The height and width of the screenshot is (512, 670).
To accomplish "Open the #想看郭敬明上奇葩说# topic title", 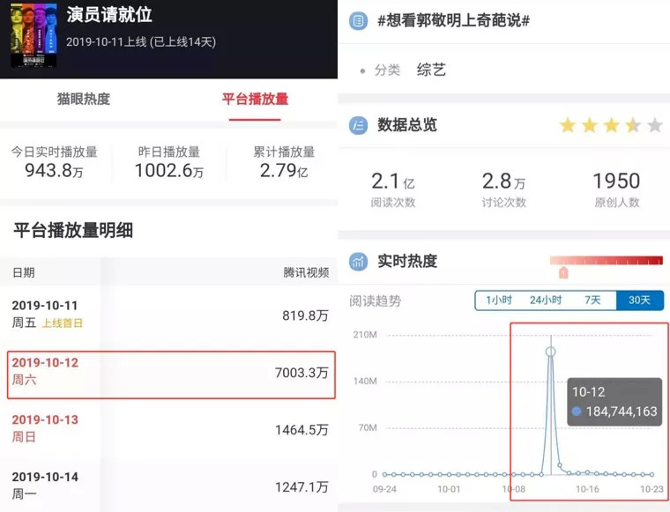I will coord(453,20).
